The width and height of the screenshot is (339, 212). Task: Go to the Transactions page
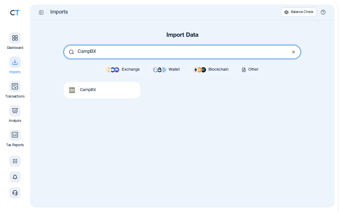click(15, 90)
